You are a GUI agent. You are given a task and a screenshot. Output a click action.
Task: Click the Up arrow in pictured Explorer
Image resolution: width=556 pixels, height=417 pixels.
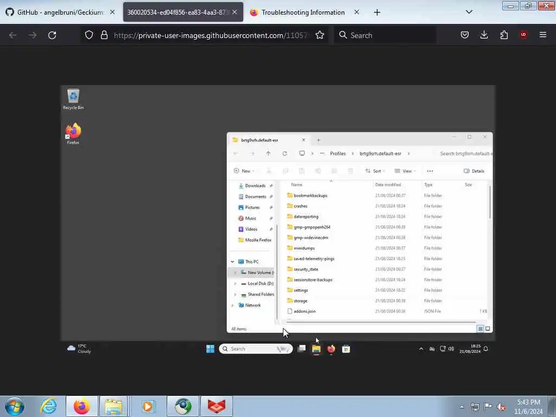(x=268, y=154)
